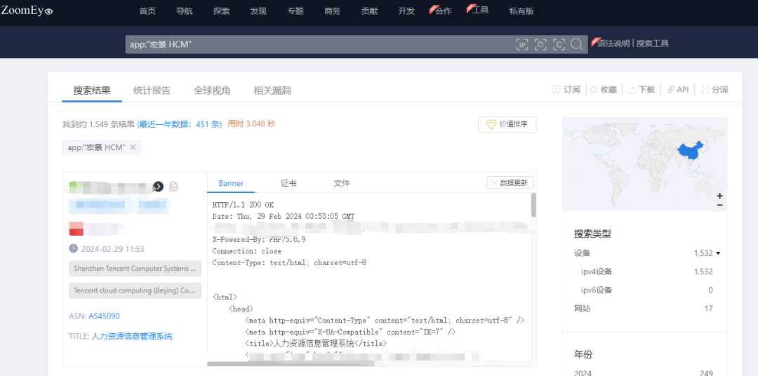Image resolution: width=758 pixels, height=376 pixels.
Task: Open the 工具 menu item
Action: 480,10
